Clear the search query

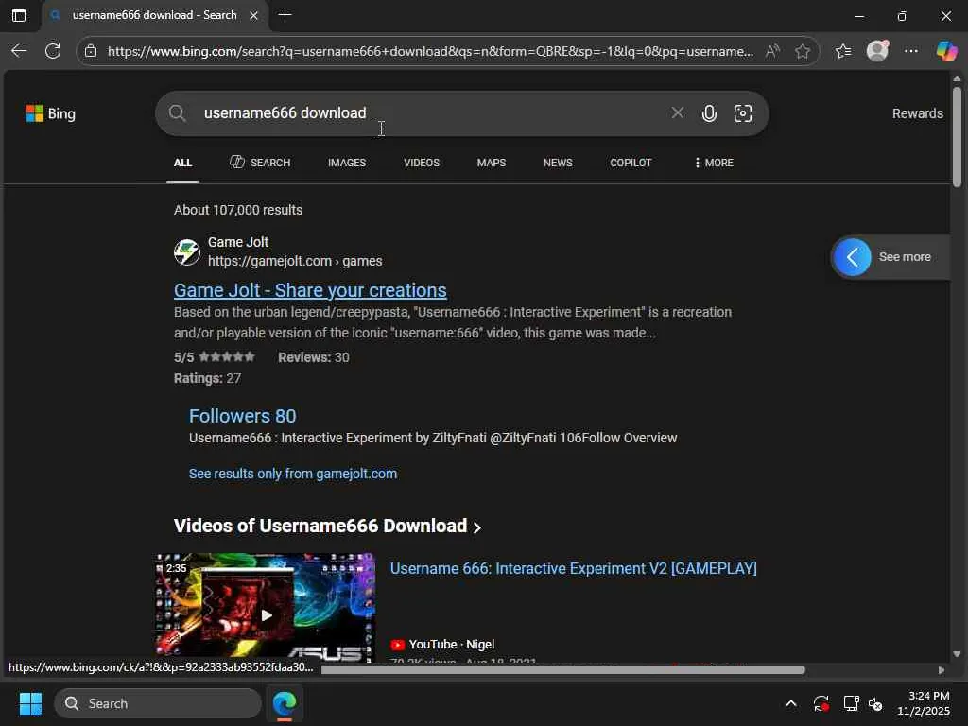[x=677, y=113]
